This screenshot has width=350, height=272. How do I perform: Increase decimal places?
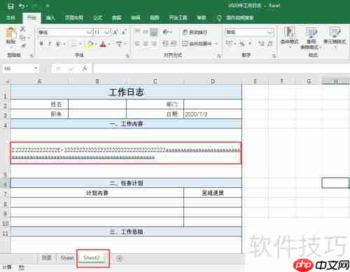(262, 43)
